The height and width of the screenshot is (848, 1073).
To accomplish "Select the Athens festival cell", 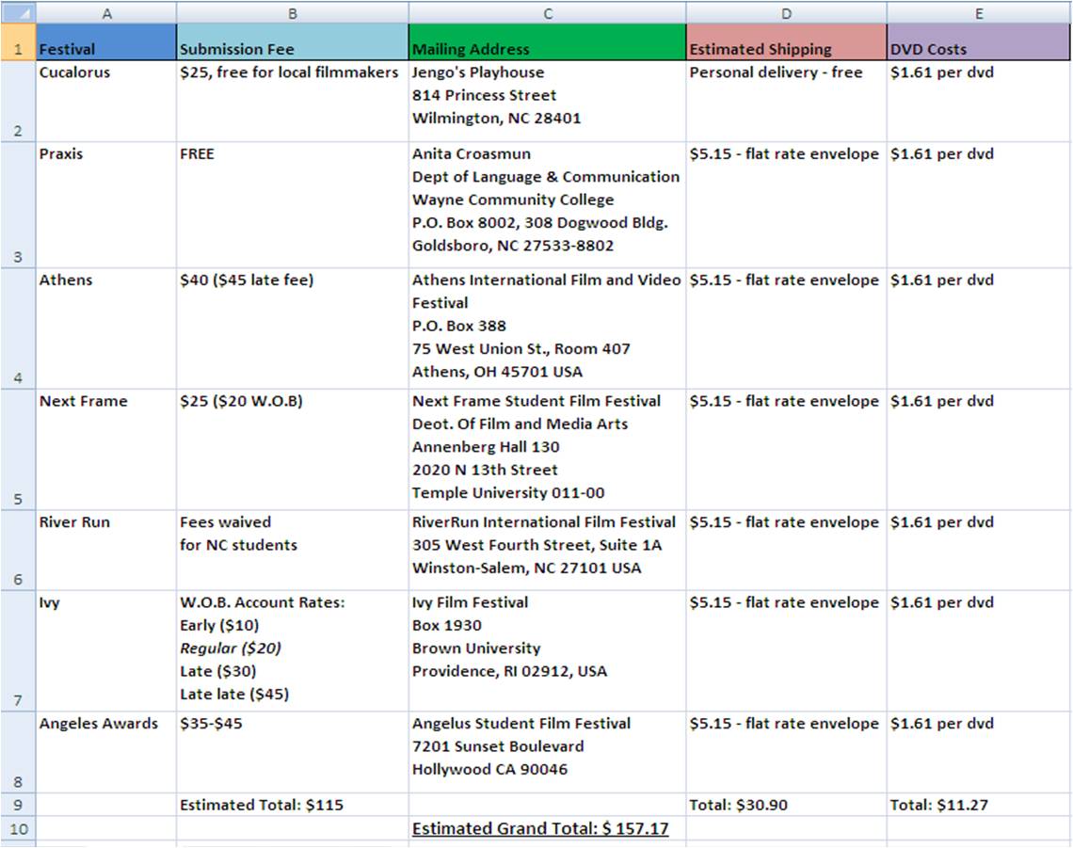I will click(106, 328).
